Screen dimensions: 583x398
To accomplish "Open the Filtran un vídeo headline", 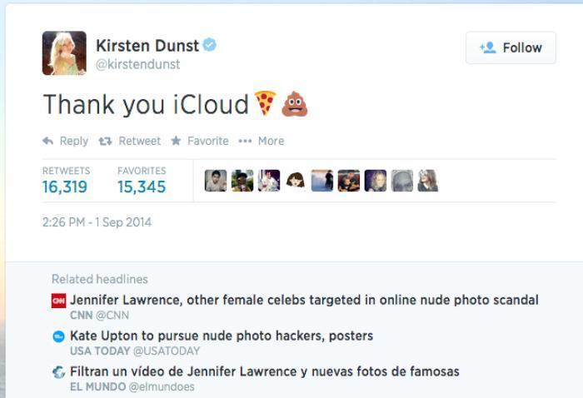I will [265, 371].
